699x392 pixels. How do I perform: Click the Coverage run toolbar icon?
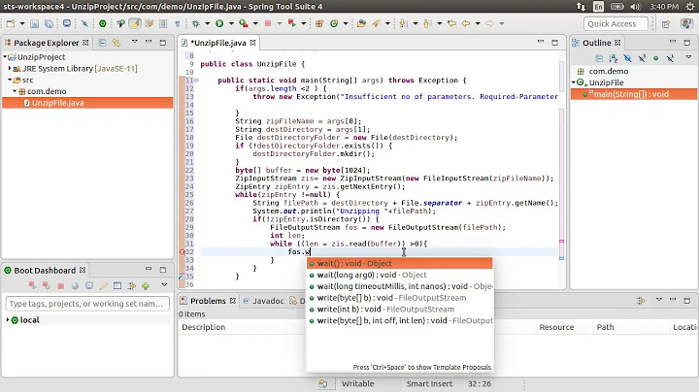pyautogui.click(x=244, y=23)
